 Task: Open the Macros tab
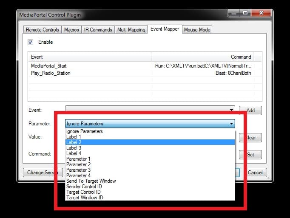(71, 30)
